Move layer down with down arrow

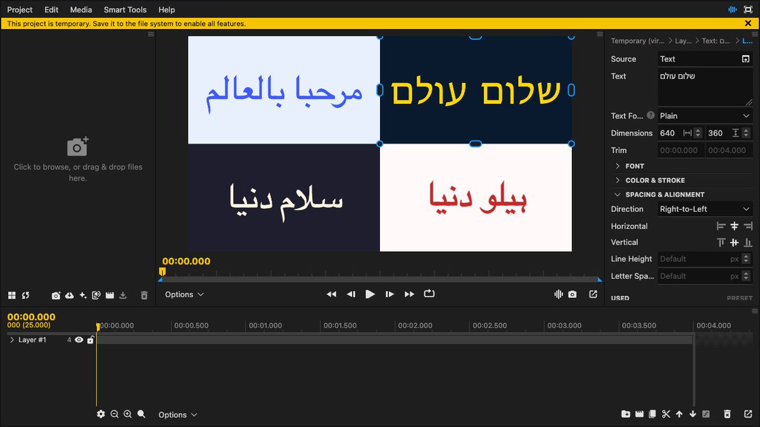692,414
